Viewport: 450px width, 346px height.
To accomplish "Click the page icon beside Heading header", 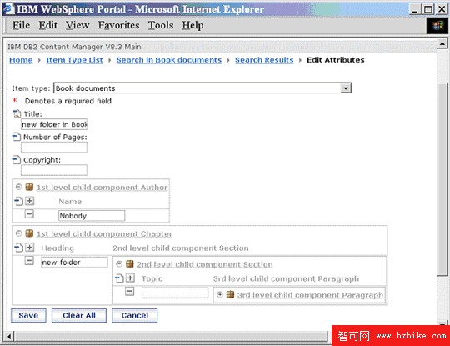I will click(18, 248).
